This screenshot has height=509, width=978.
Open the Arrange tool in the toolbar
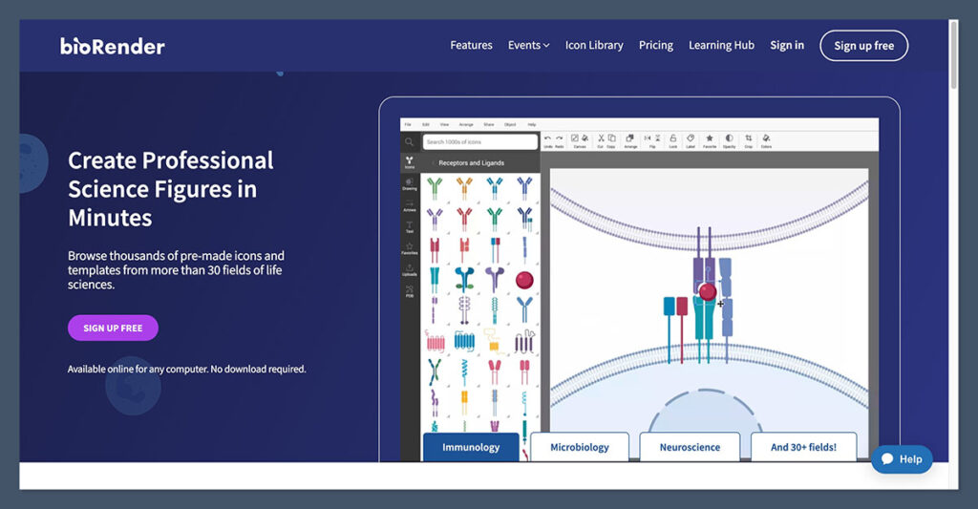630,138
